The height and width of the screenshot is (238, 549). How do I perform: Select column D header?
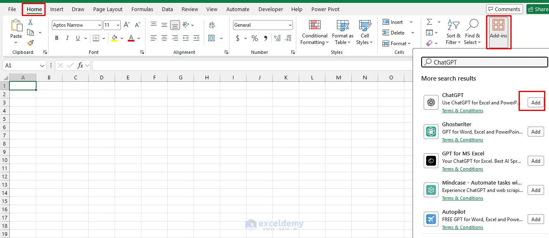(101, 77)
